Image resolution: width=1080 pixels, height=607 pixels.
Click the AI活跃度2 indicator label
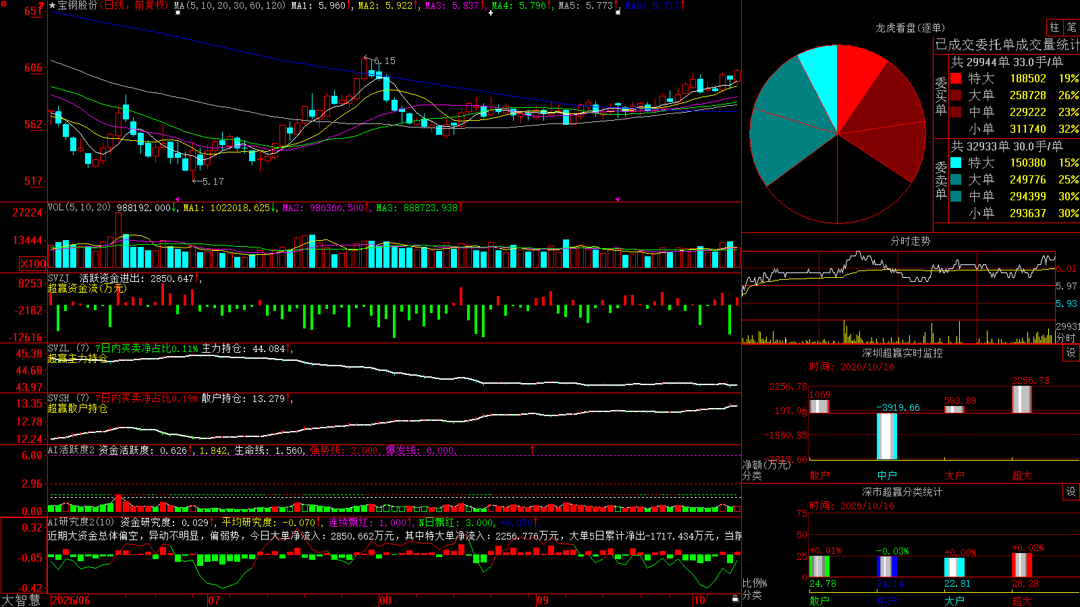pos(72,450)
